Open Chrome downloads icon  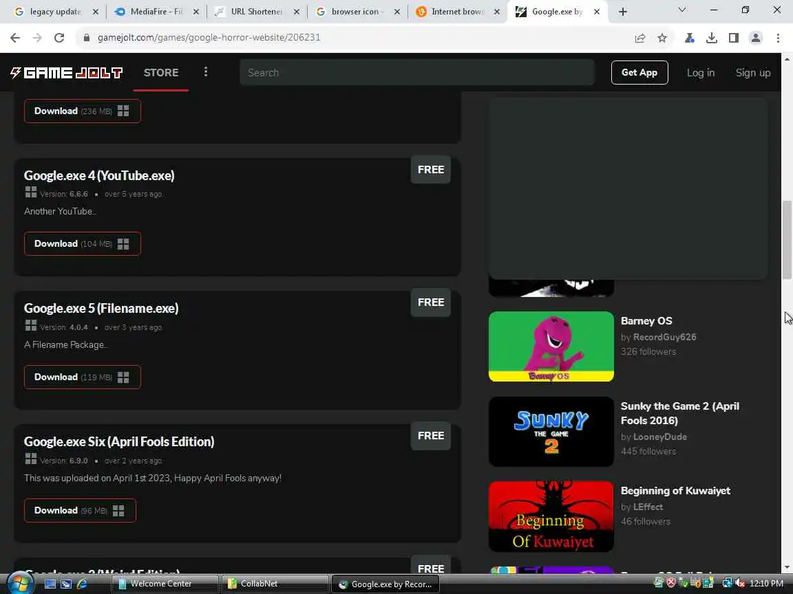tap(712, 38)
